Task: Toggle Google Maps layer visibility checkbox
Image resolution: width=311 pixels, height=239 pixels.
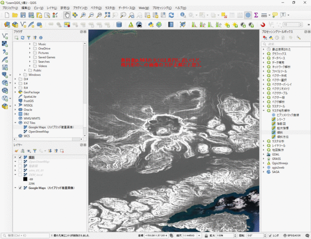Action: 20,188
